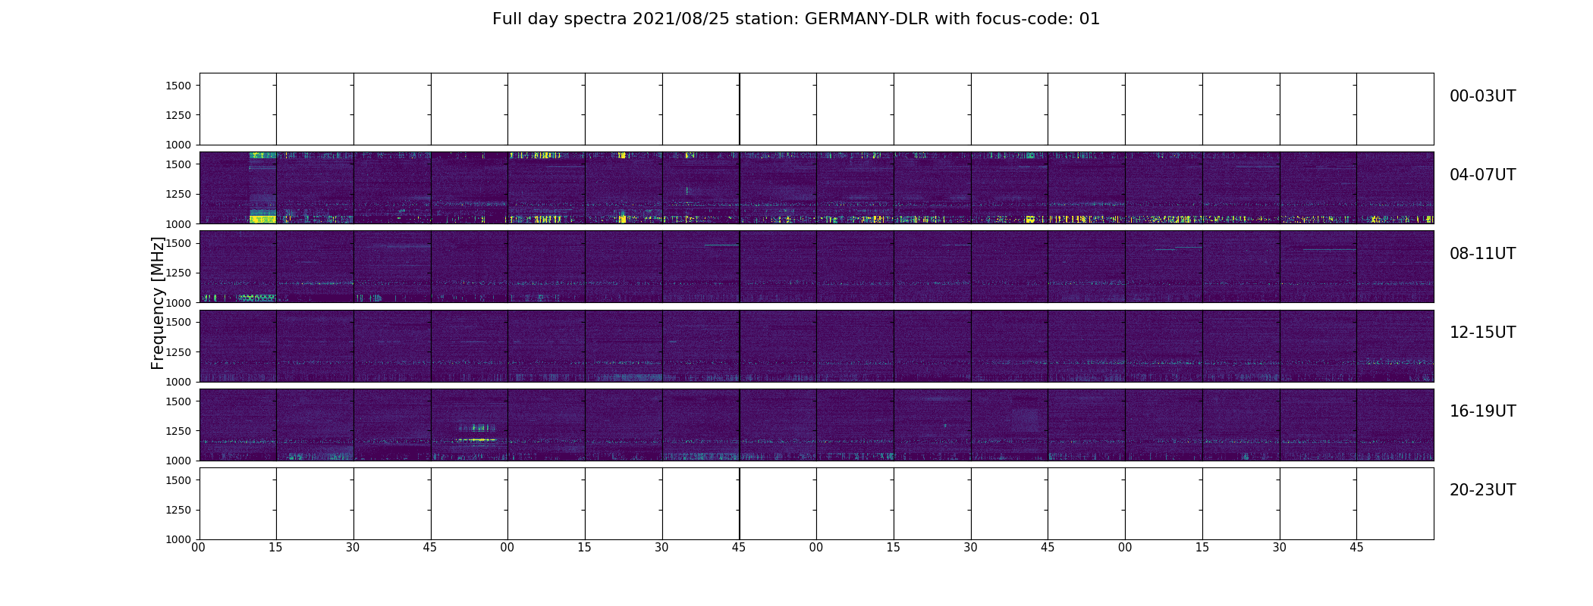Click the 1250 tick label of the 20-23UT row
The width and height of the screenshot is (1593, 606).
[178, 510]
